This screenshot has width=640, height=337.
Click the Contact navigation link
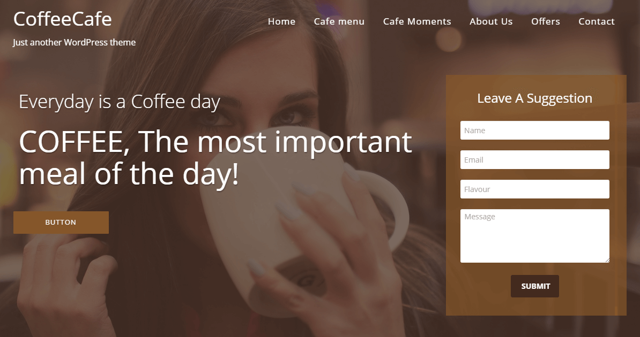click(x=597, y=21)
